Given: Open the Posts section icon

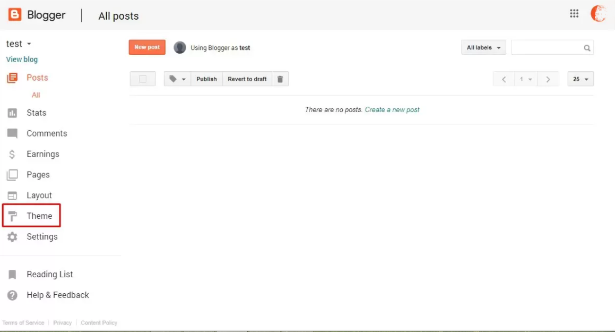Looking at the screenshot, I should click(x=12, y=77).
